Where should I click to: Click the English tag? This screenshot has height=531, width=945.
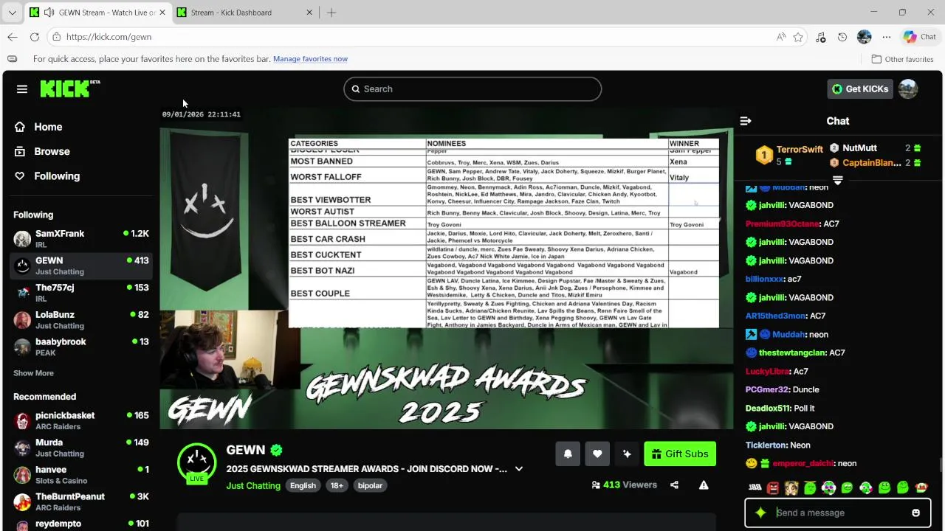tap(303, 485)
